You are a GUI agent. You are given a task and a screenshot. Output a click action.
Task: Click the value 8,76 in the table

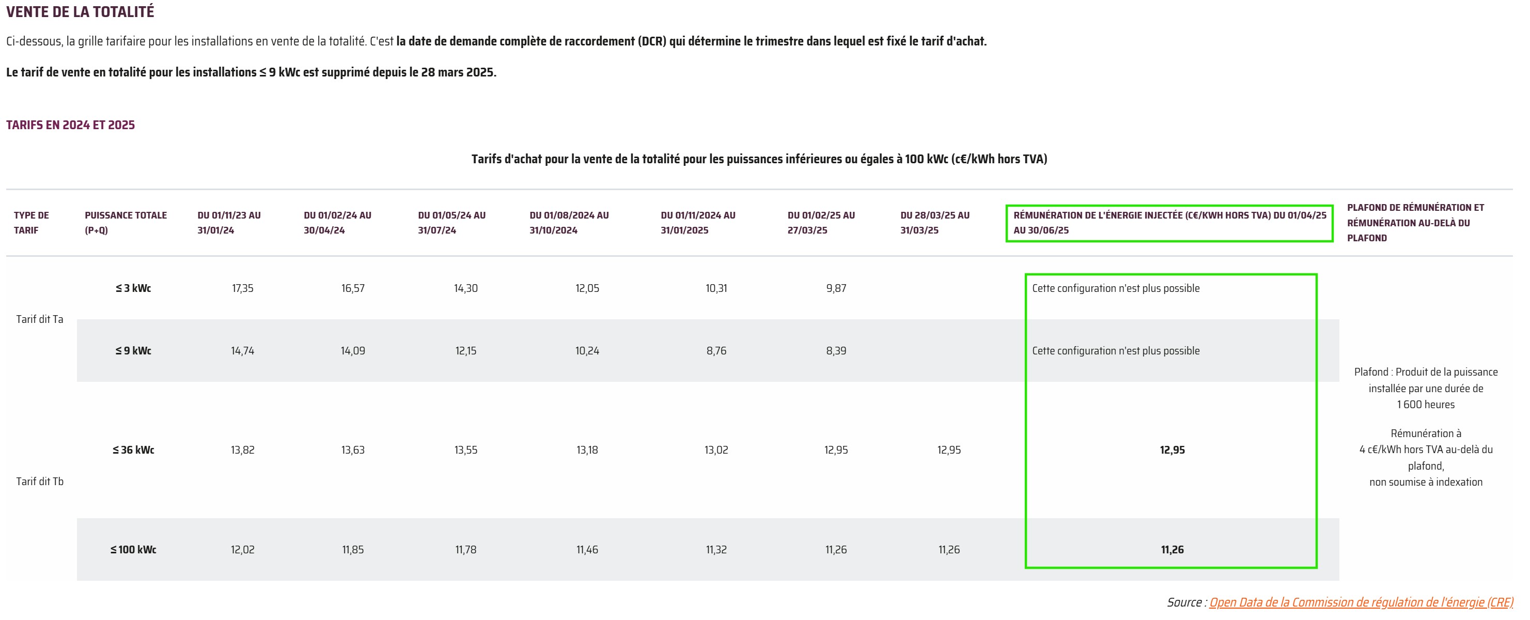[x=716, y=351]
